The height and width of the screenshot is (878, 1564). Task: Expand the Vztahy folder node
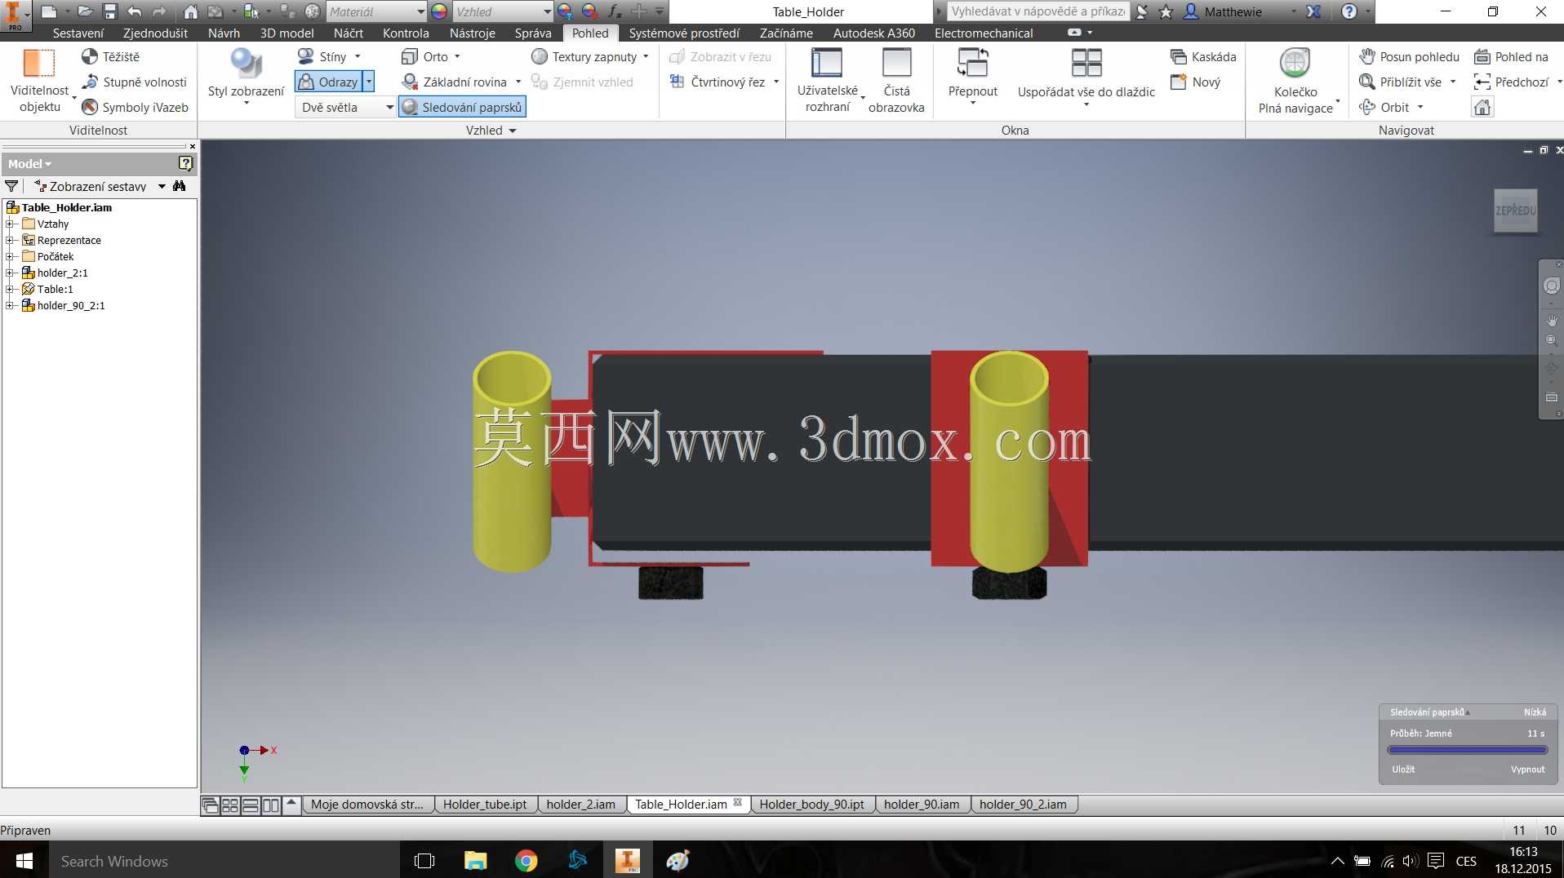(10, 224)
